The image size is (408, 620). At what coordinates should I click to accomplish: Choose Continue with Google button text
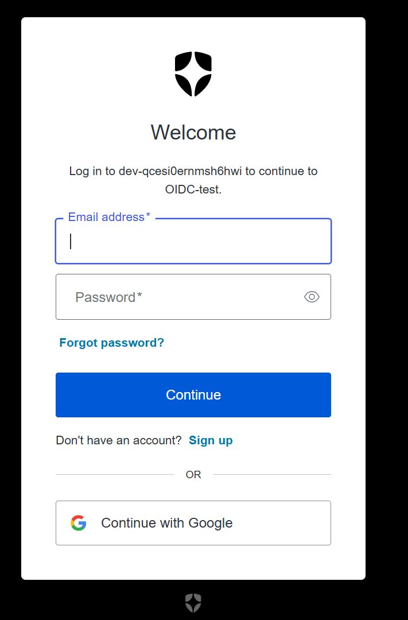[167, 523]
